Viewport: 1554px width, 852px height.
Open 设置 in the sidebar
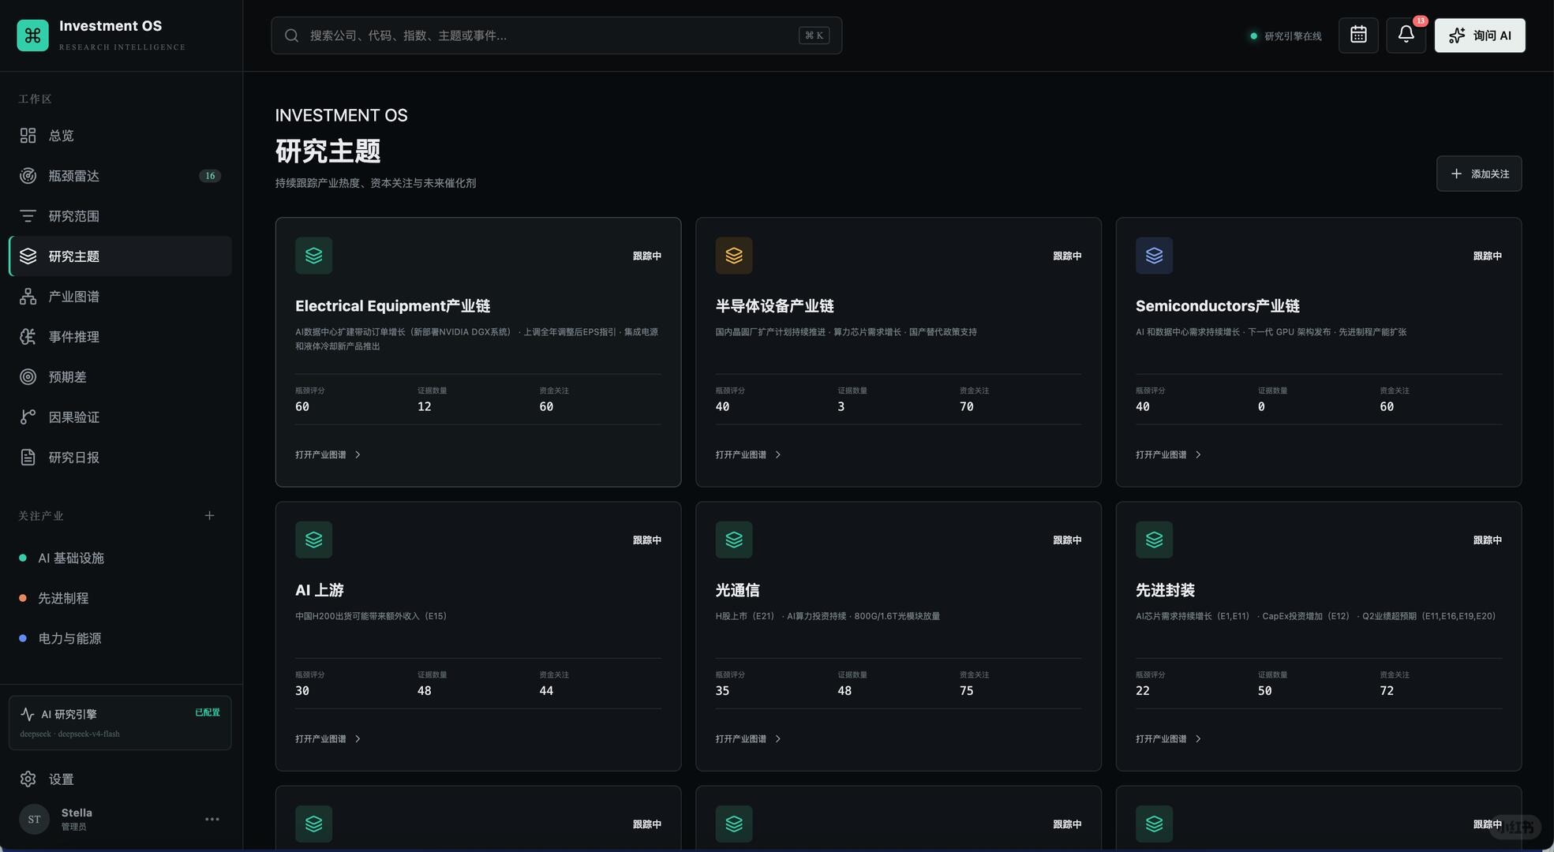tap(120, 779)
